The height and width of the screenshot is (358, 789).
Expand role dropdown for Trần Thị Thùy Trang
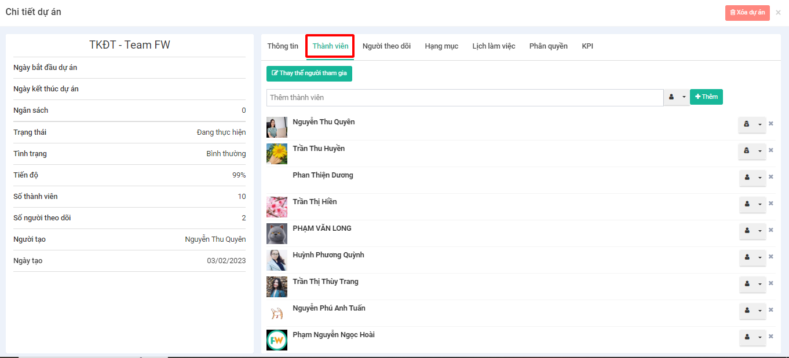coord(759,284)
